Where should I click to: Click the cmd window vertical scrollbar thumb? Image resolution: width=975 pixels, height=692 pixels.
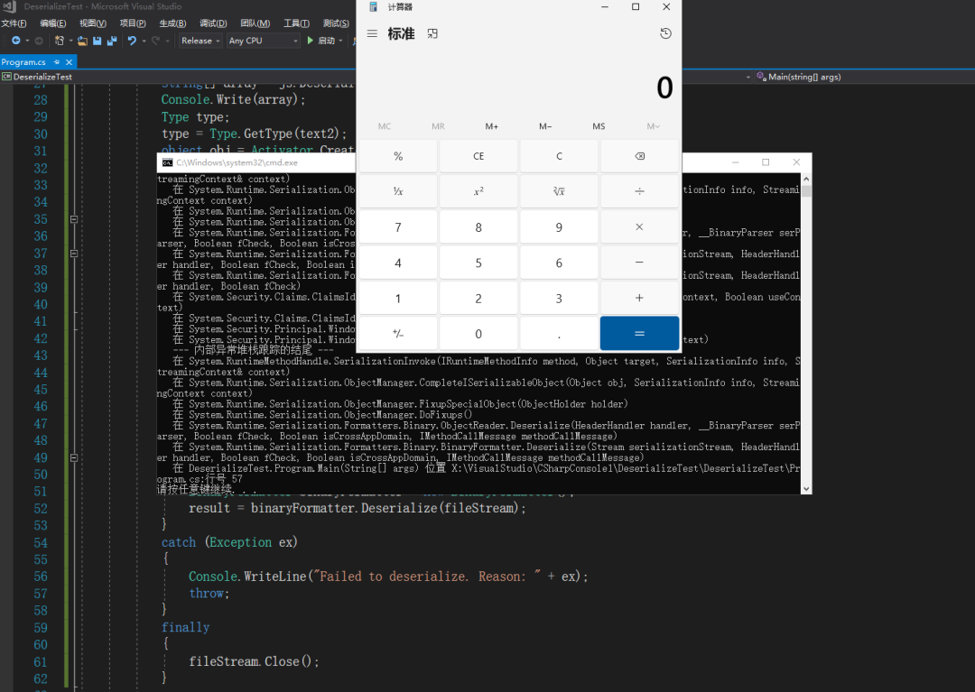(x=806, y=190)
